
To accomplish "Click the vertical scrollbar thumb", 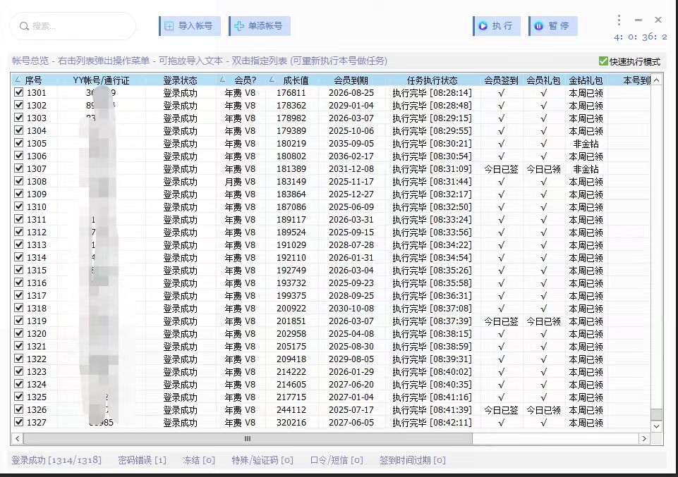I will pos(656,414).
